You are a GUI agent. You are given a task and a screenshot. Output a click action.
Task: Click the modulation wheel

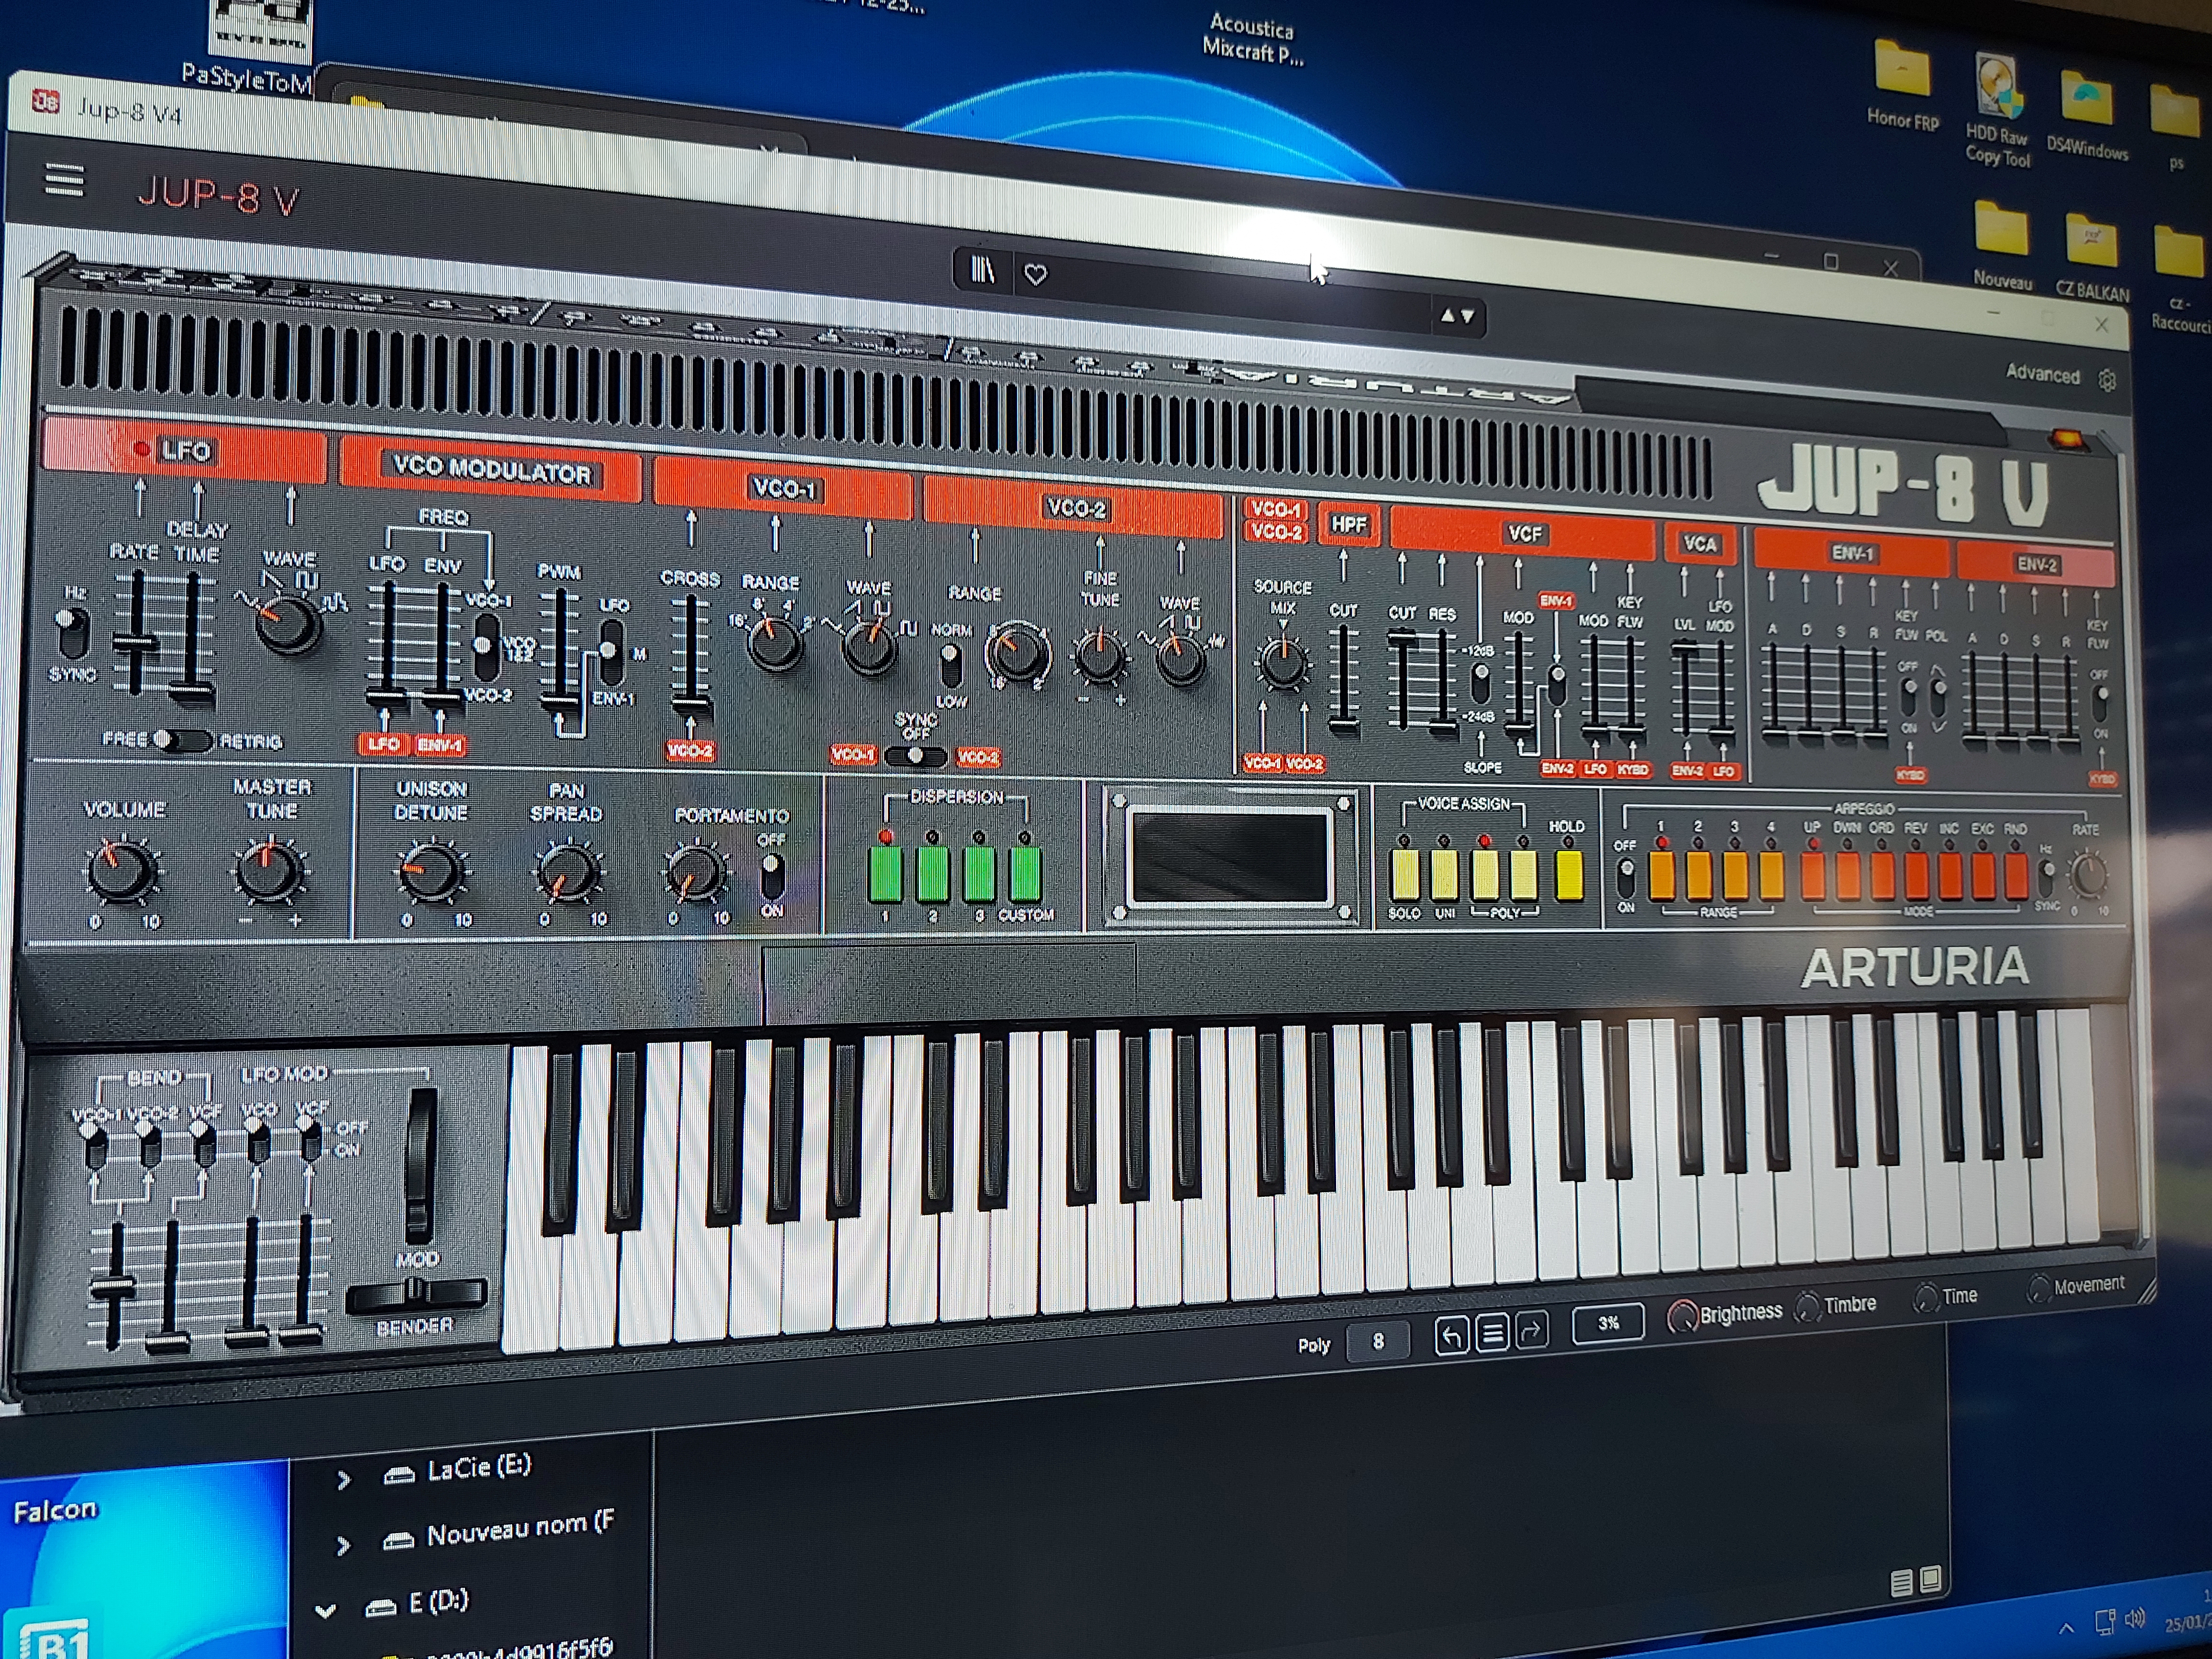click(420, 1166)
